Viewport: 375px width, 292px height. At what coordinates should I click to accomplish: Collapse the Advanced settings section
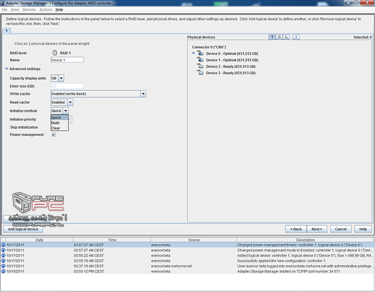coord(6,69)
